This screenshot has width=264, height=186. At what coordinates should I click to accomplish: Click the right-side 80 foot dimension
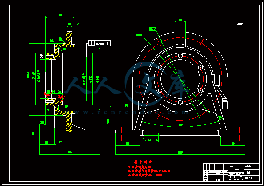[x=233, y=143]
